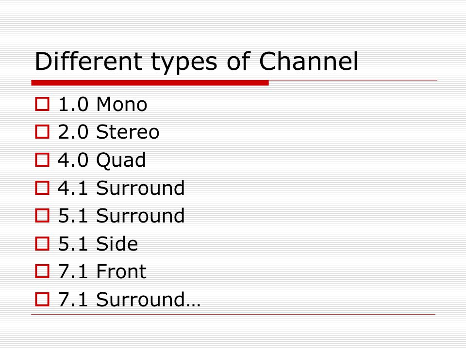Click the 4.1 Surround text line
Screen dimensions: 466x349
pos(121,188)
